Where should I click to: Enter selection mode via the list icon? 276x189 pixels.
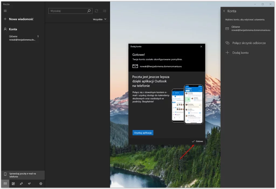pos(105,11)
